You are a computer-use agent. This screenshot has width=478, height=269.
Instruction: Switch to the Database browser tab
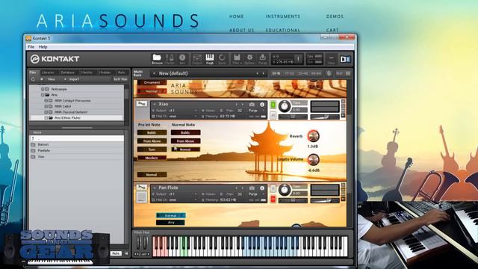click(68, 72)
